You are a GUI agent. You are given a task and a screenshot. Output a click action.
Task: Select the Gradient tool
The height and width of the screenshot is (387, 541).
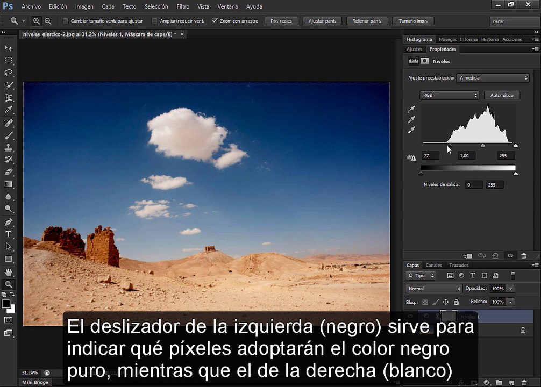(x=9, y=184)
